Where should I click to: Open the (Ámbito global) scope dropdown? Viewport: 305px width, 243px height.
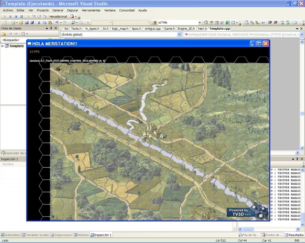click(179, 34)
